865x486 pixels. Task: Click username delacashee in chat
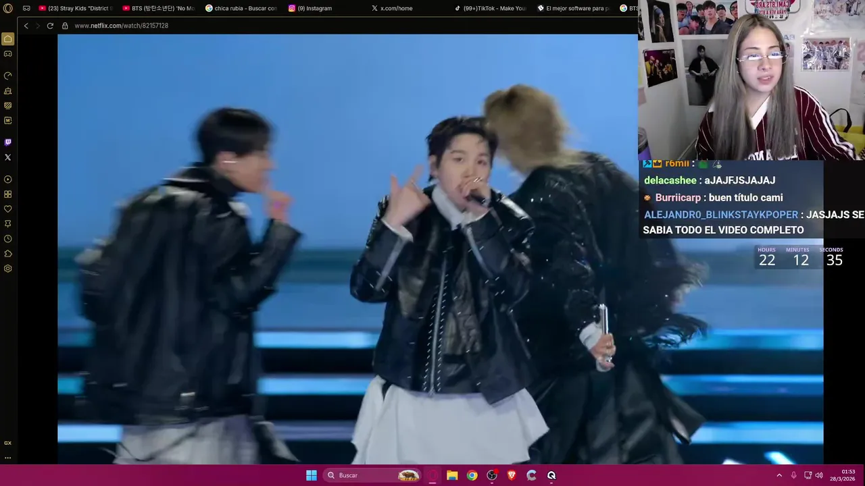click(x=670, y=180)
